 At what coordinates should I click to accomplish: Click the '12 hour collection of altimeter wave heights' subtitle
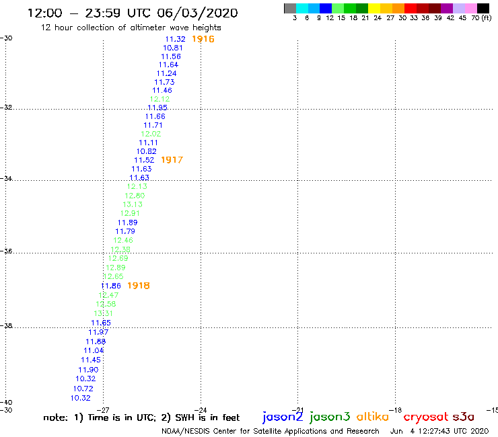(x=131, y=28)
